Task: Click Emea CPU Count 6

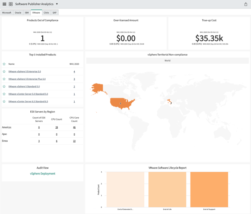Action: pyautogui.click(x=57, y=141)
